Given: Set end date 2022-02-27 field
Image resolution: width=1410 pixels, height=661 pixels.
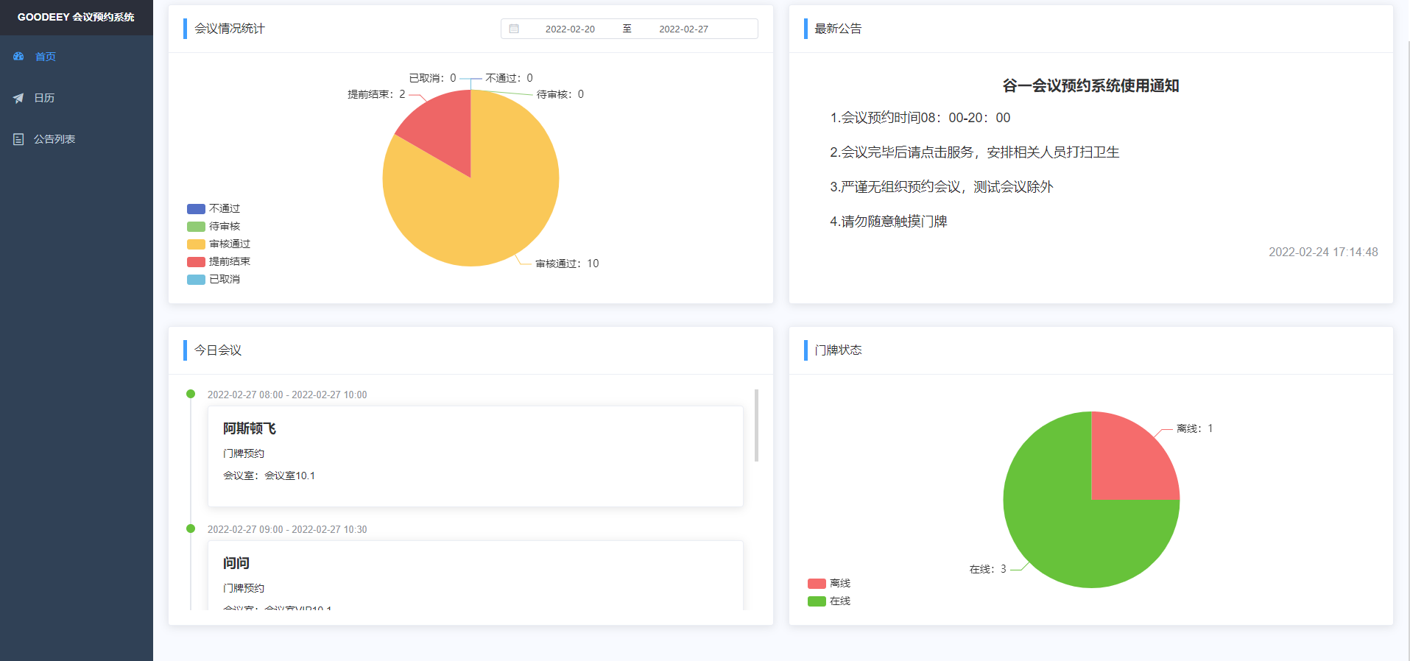Looking at the screenshot, I should tap(683, 29).
